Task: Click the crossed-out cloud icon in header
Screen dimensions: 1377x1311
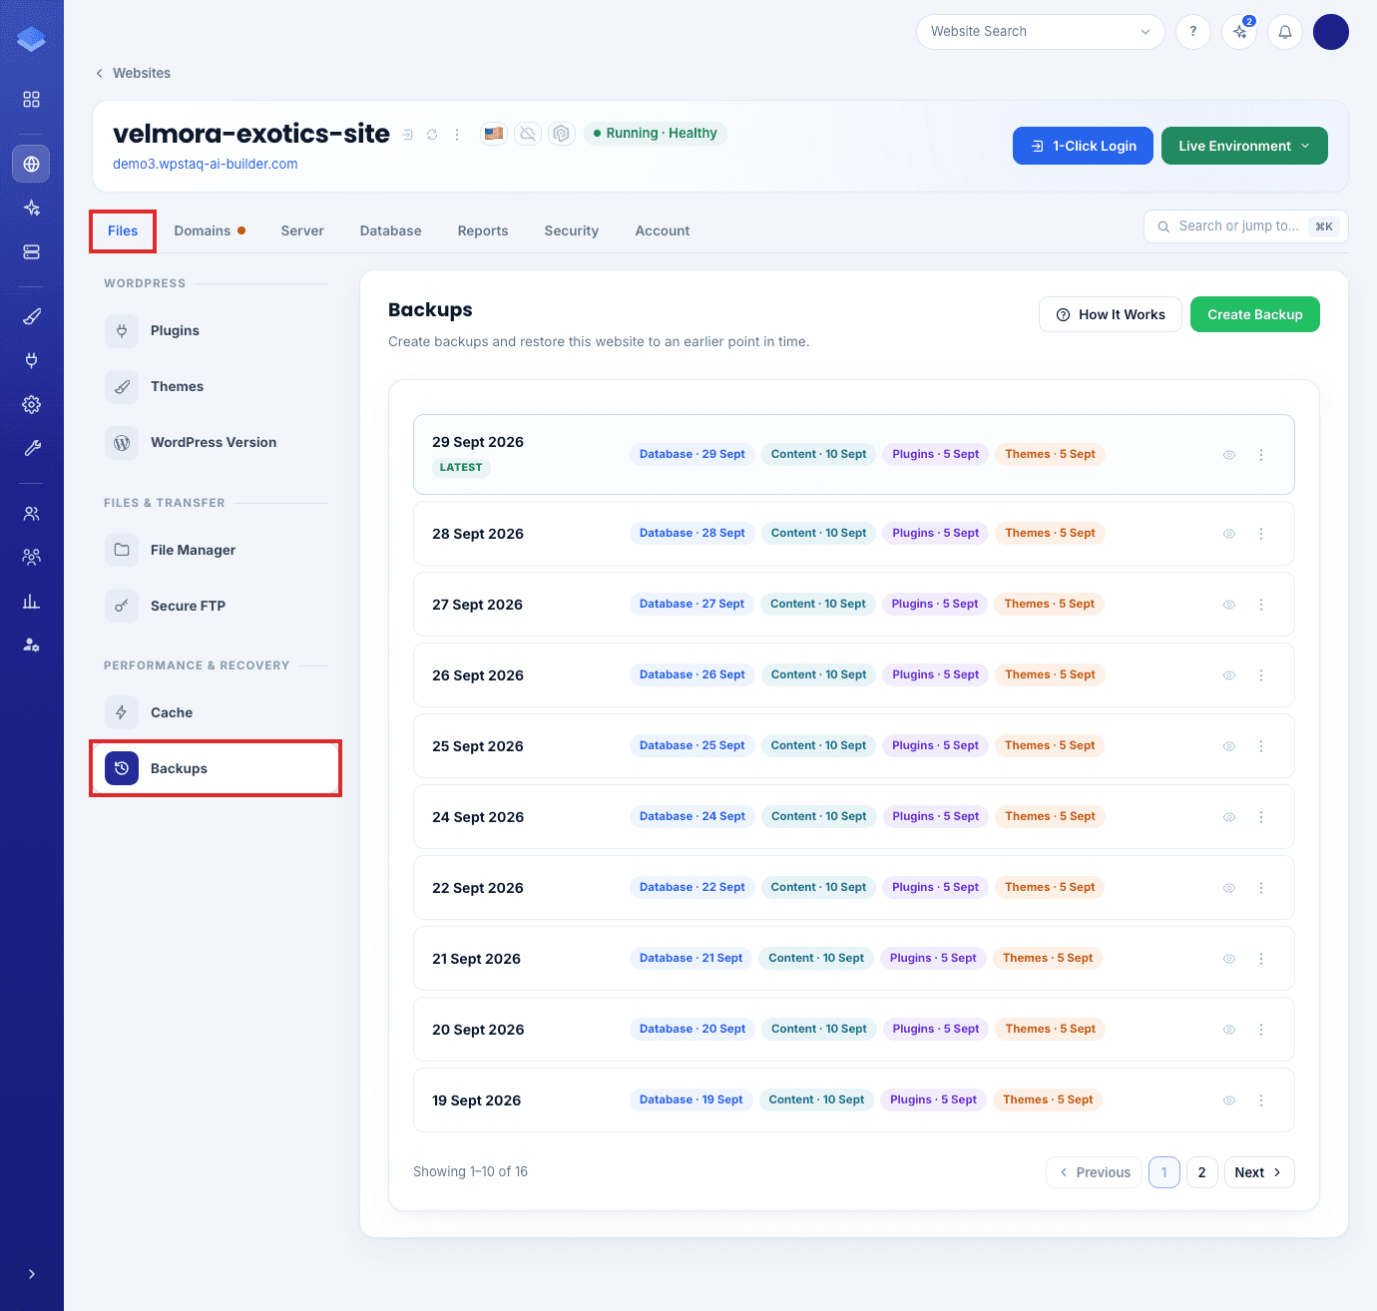Action: click(528, 133)
